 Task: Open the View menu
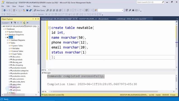pyautogui.click(x=14, y=6)
